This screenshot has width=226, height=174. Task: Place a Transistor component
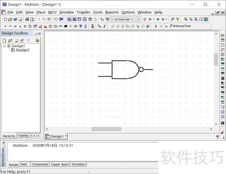point(20,26)
